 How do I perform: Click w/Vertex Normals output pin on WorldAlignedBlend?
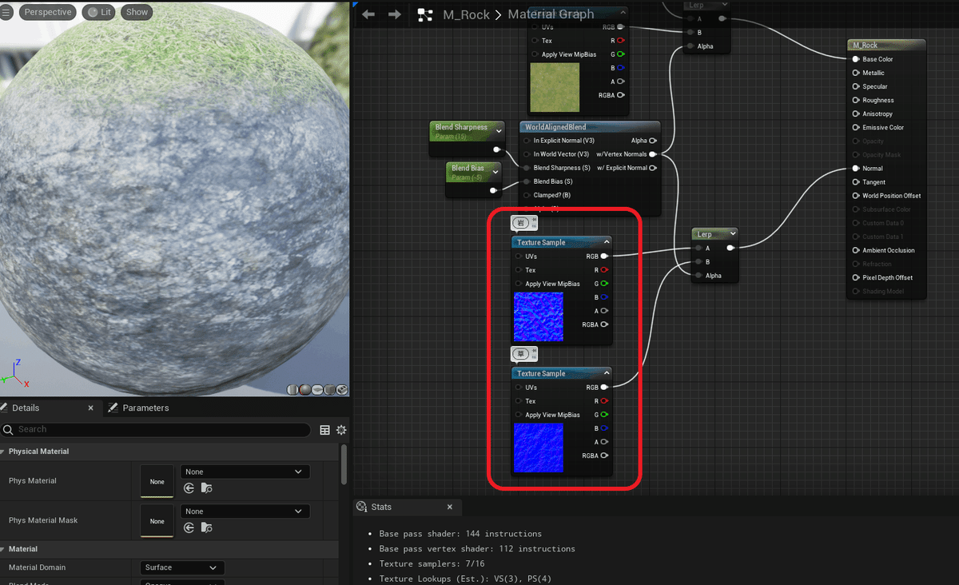coord(652,154)
